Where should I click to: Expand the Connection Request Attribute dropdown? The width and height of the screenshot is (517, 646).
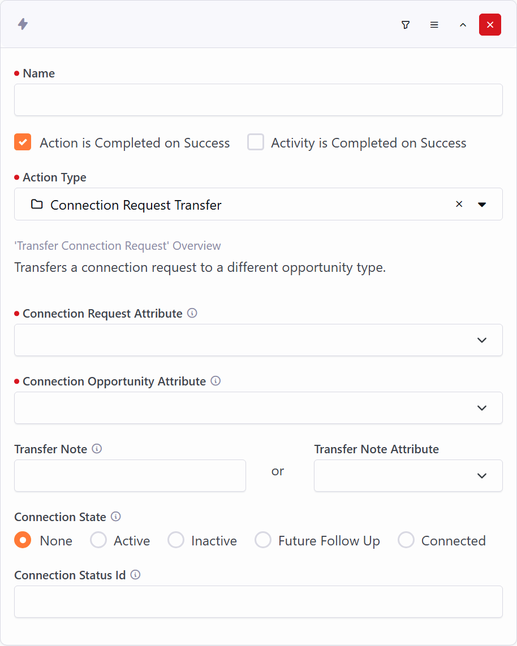coord(482,340)
